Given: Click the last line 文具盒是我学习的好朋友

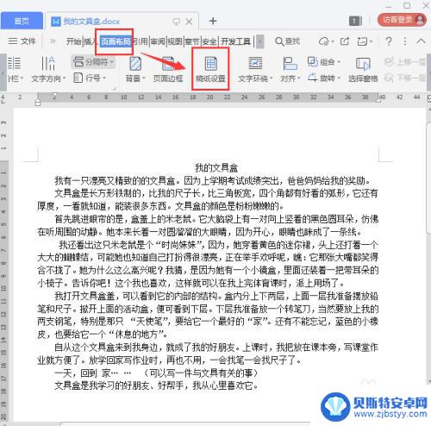Looking at the screenshot, I should [156, 385].
